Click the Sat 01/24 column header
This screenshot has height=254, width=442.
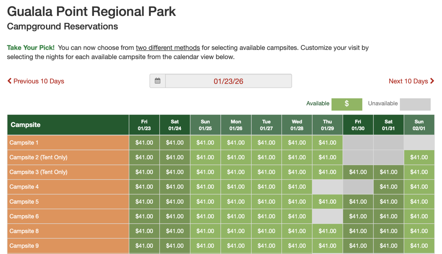point(175,125)
